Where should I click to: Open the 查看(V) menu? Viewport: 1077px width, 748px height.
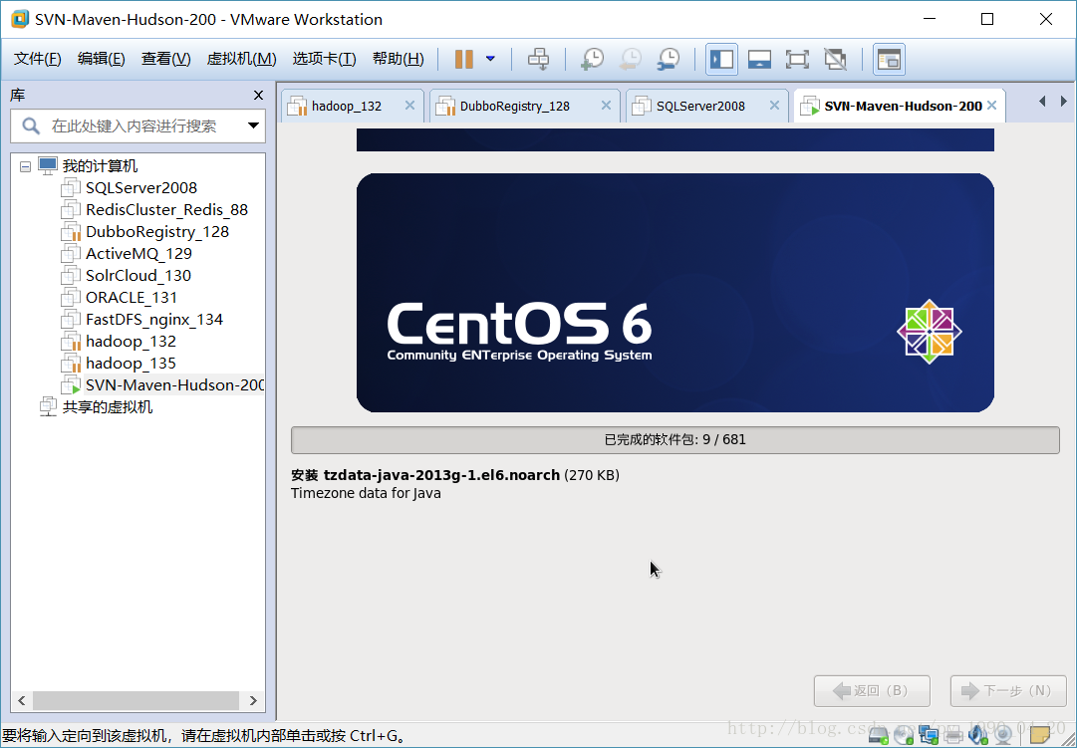165,59
